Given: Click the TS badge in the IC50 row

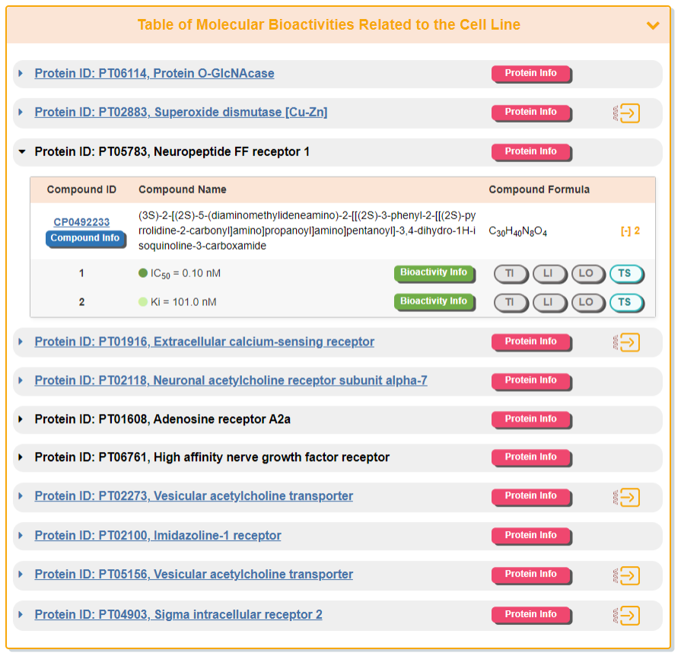Looking at the screenshot, I should click(625, 273).
